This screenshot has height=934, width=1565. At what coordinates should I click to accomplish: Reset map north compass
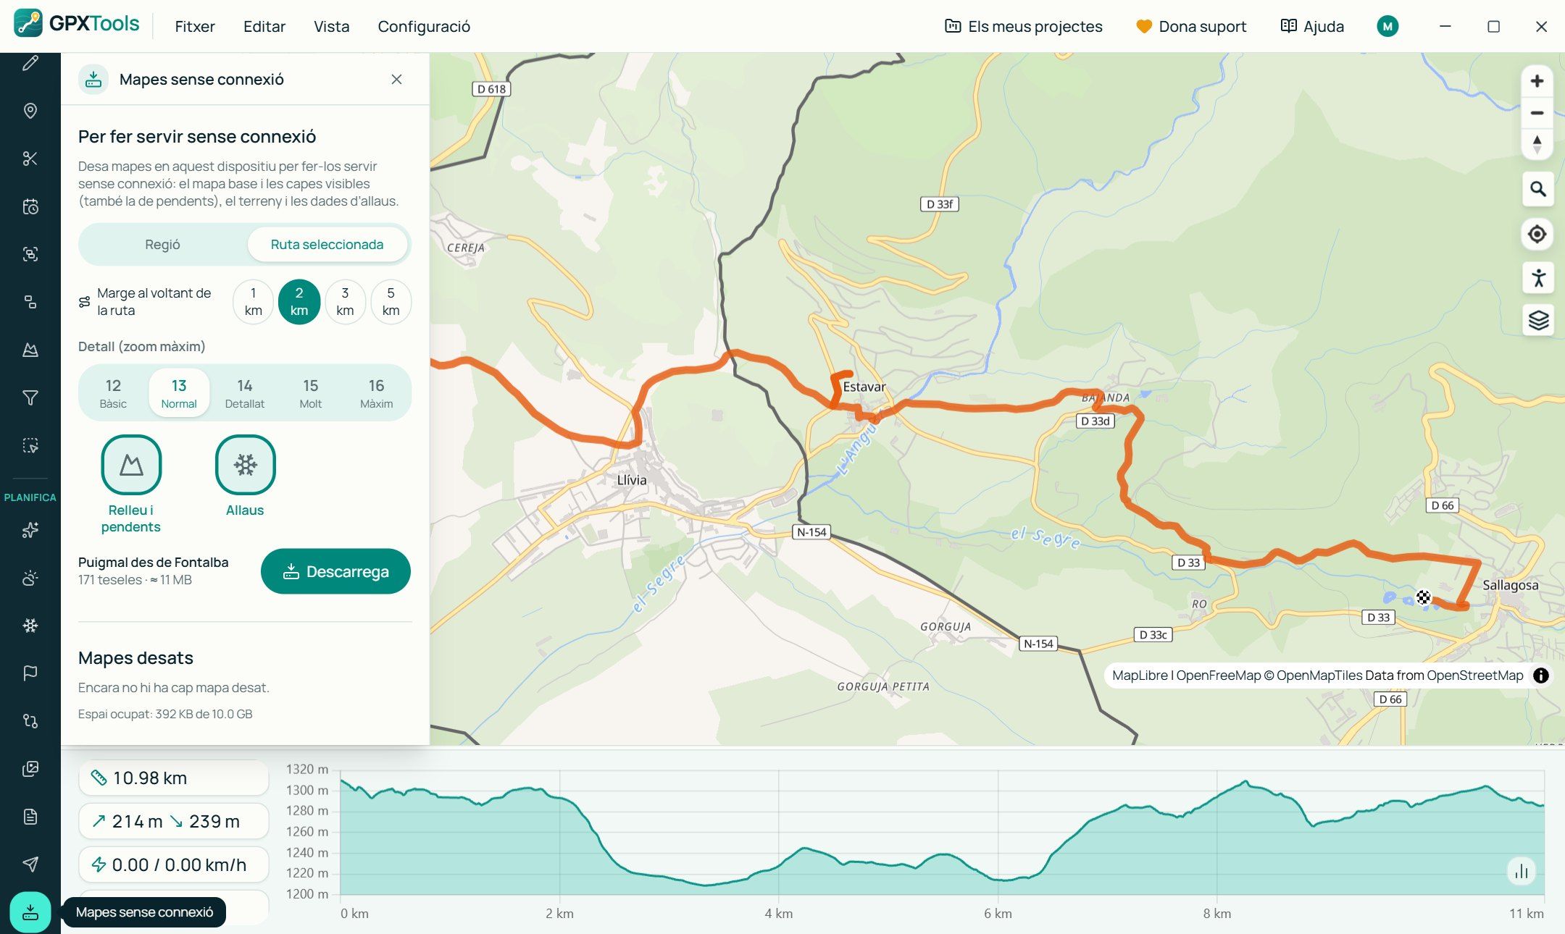[1537, 144]
